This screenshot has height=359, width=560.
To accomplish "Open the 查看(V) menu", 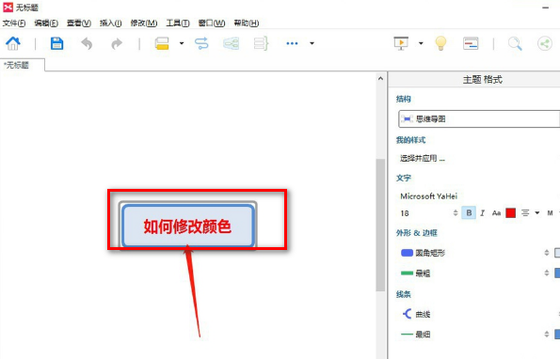I will pos(79,23).
